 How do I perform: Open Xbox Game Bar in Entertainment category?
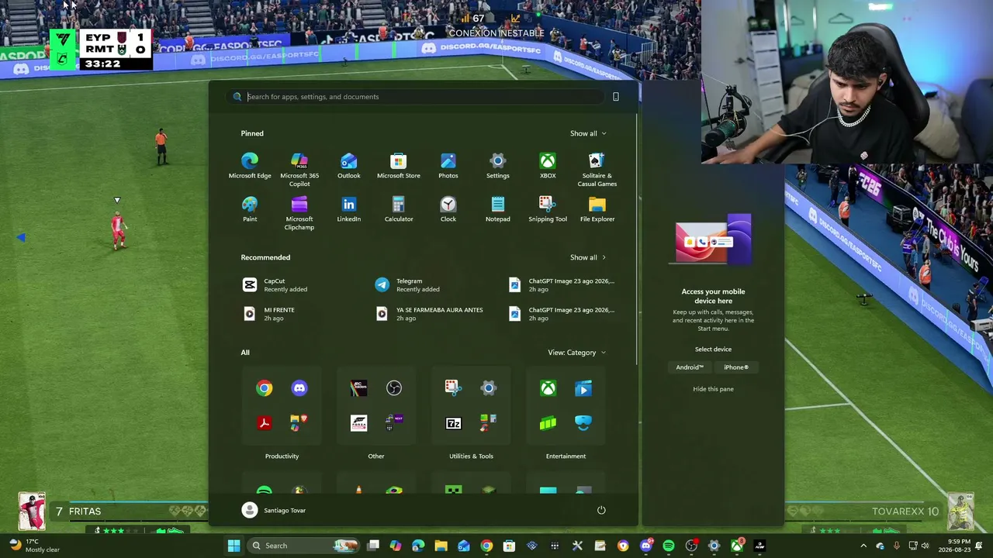pyautogui.click(x=548, y=423)
